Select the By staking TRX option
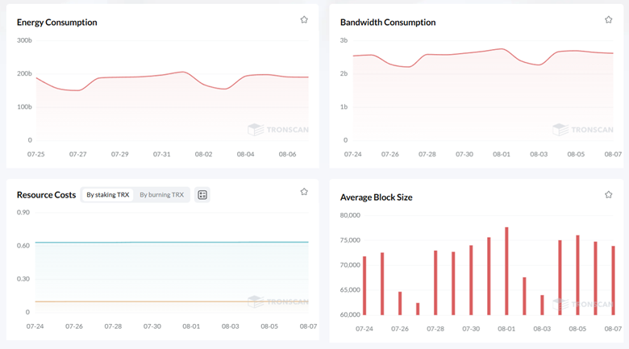The height and width of the screenshot is (349, 629). 107,195
